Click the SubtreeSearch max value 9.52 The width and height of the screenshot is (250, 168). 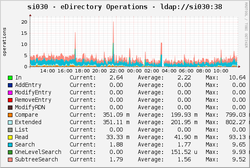(x=239, y=159)
